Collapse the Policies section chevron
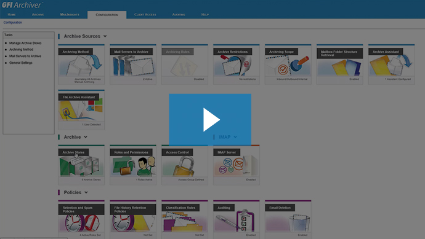The width and height of the screenshot is (425, 239). click(x=86, y=192)
